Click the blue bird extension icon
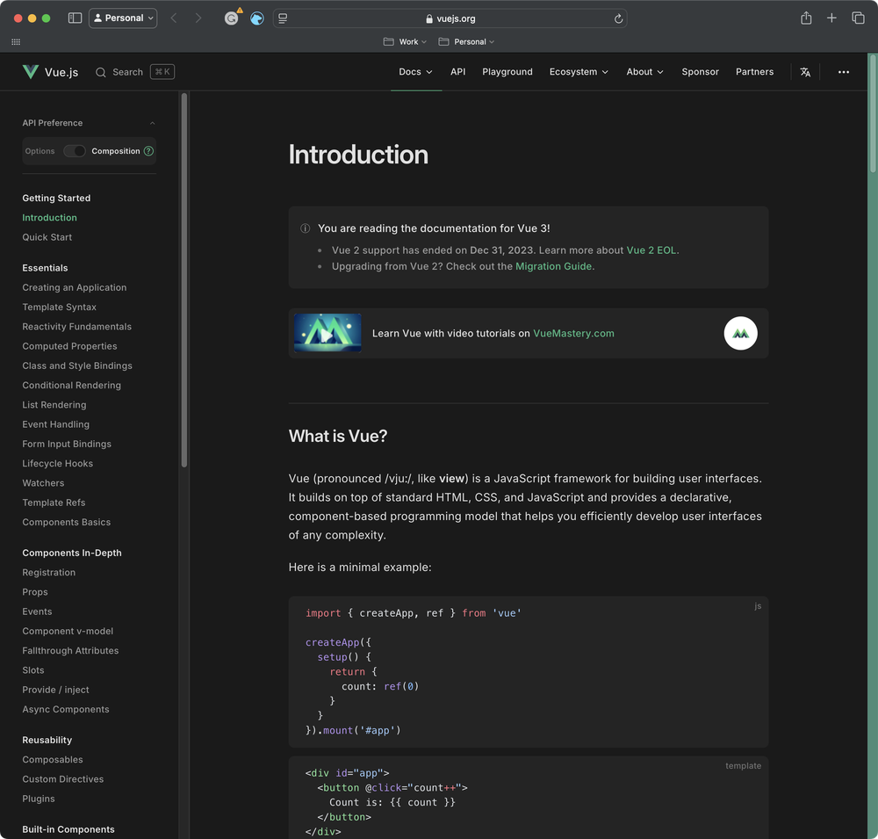Screen dimensions: 878x839 click(x=257, y=18)
